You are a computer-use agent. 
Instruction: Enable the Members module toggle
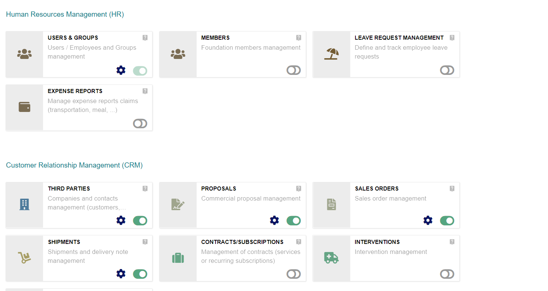point(293,70)
